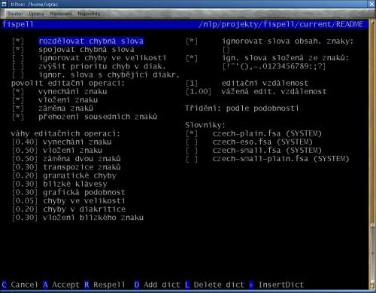Open the window menu icon in the title bar

[x=4, y=4]
